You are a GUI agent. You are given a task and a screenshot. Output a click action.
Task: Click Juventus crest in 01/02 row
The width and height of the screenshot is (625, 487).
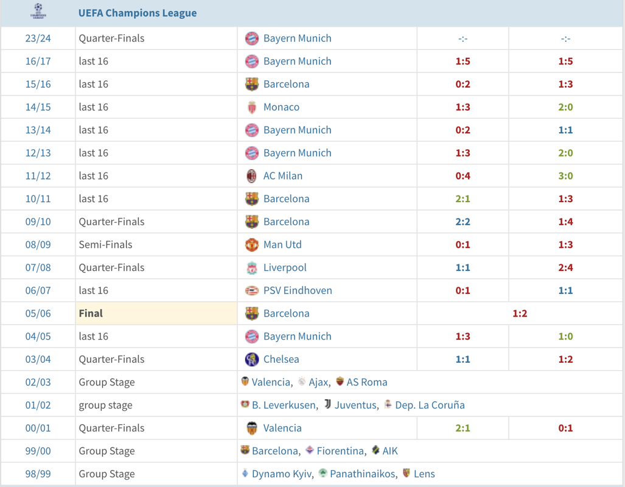[x=327, y=404]
